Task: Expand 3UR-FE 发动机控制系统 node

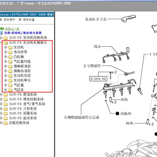Action: (x=1, y=38)
